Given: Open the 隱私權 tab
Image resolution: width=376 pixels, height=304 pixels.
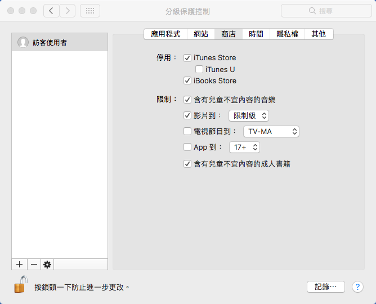Looking at the screenshot, I should pos(287,34).
